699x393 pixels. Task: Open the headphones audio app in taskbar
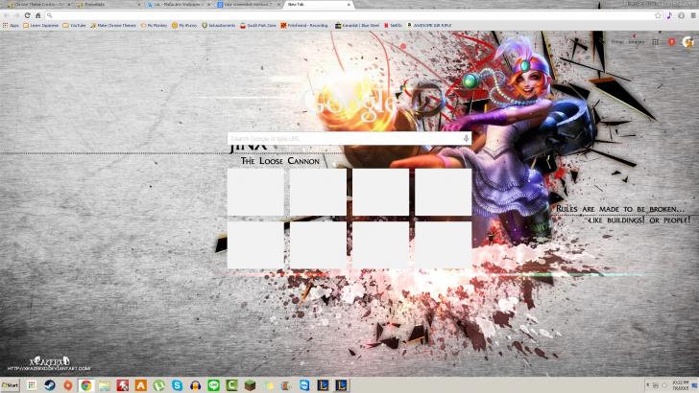[x=195, y=385]
